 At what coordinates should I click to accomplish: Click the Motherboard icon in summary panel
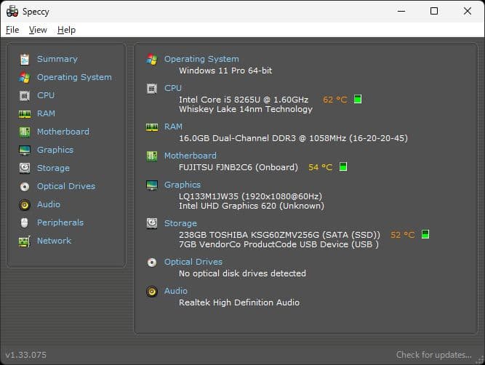[152, 156]
